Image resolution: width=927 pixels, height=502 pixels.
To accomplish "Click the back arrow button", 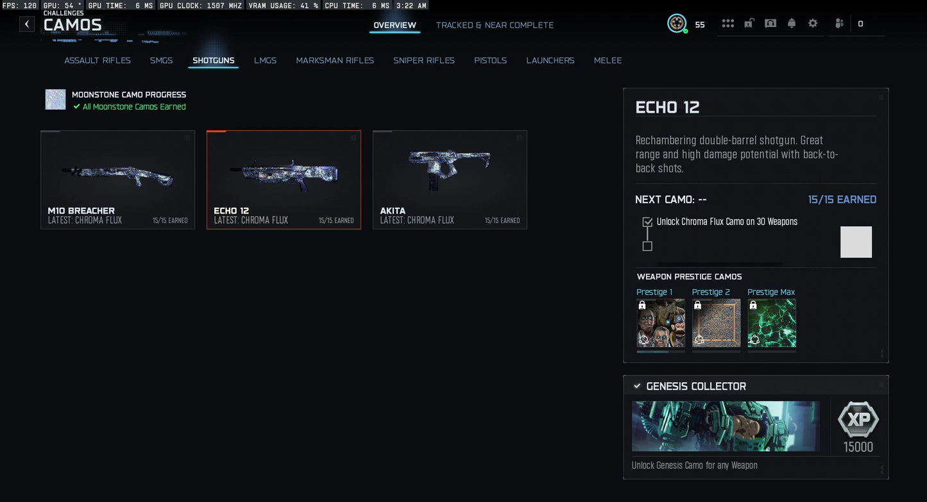I will click(26, 24).
